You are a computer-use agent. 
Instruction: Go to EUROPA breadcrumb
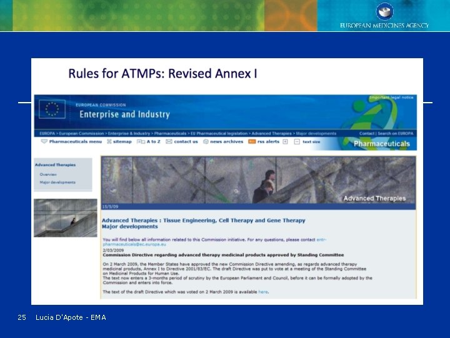[47, 133]
